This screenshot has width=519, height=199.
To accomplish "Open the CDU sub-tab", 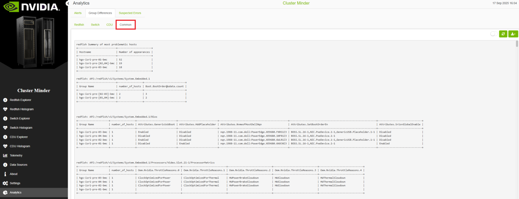I will pos(110,25).
